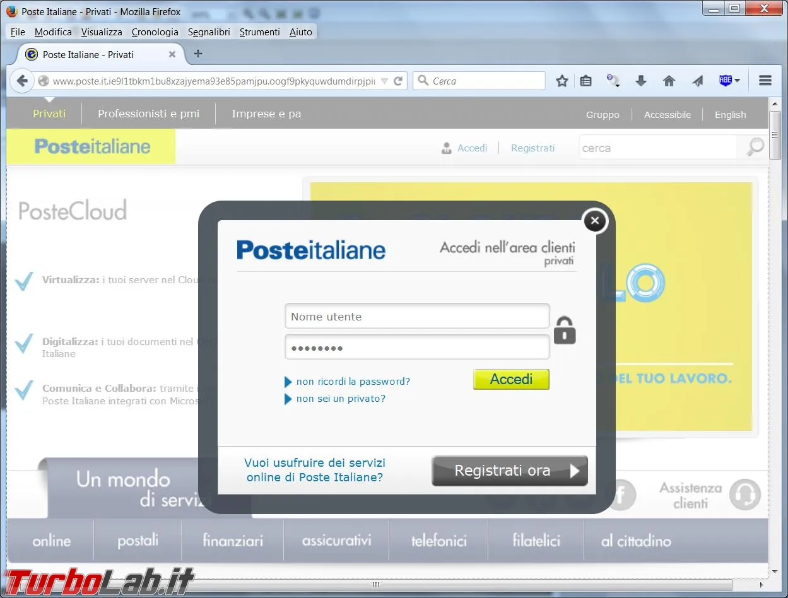
Task: Click the magnifier in the Cerca box
Action: point(423,81)
